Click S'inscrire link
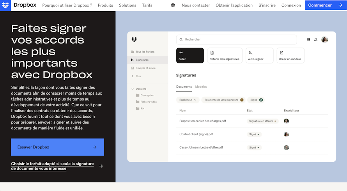The height and width of the screenshot is (191, 347). (x=267, y=5)
